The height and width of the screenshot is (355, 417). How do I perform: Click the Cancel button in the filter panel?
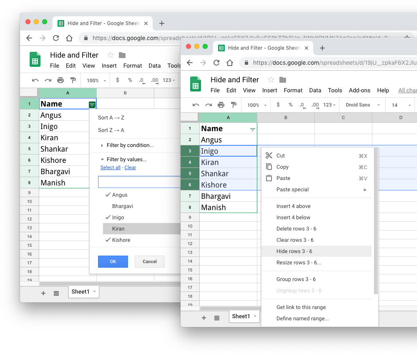[x=150, y=261]
